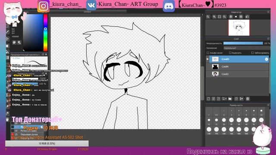Click the flip view icon in the Navigator

pos(236,17)
